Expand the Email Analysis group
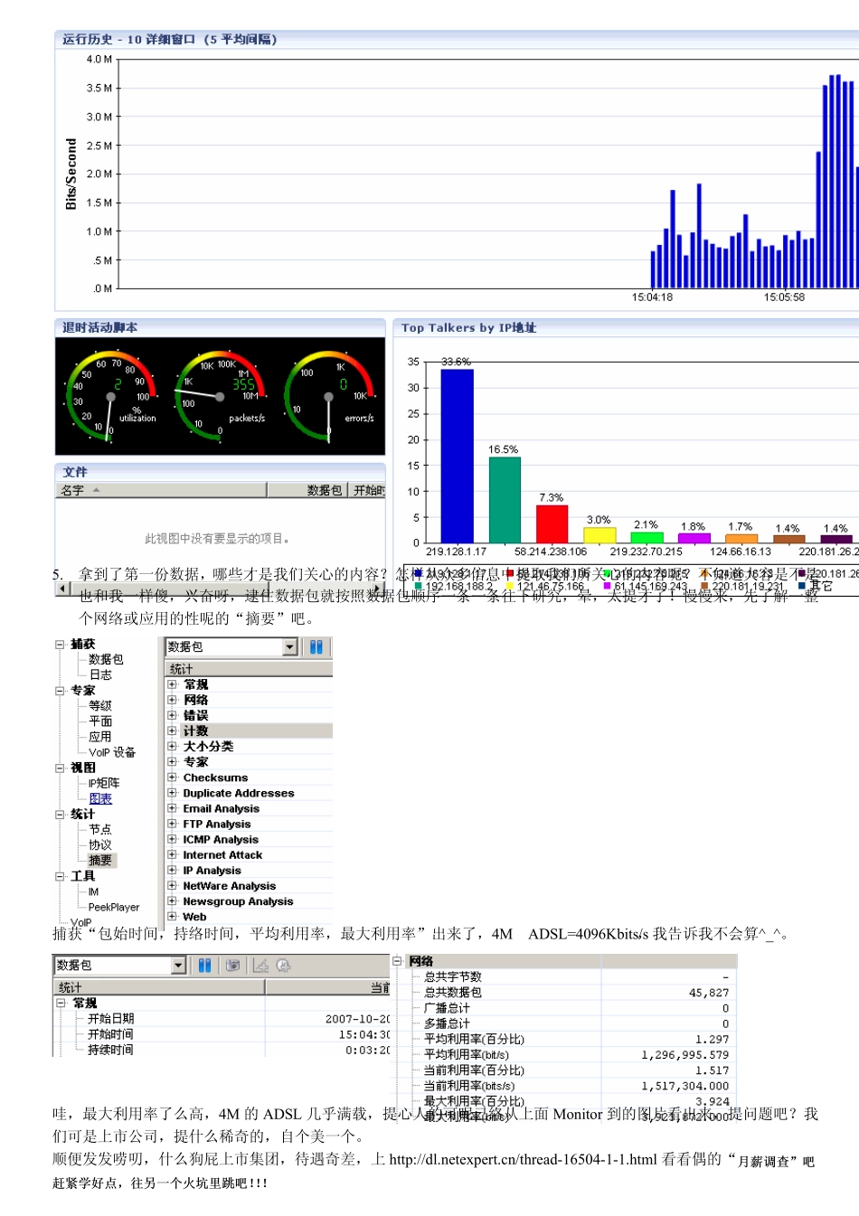The height and width of the screenshot is (1216, 859). [x=172, y=808]
